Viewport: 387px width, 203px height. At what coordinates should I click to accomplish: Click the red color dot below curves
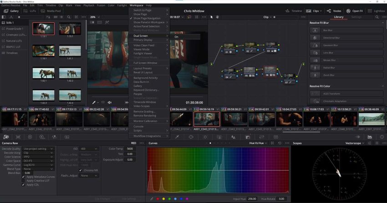tap(158, 199)
